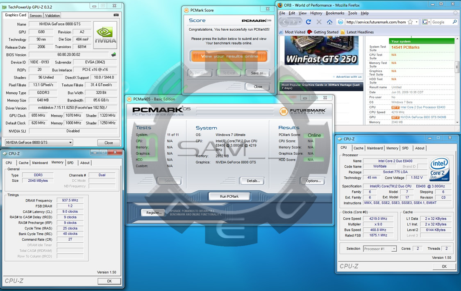This screenshot has width=461, height=291.
Task: Click the site identity icon in address bar
Action: [x=341, y=22]
